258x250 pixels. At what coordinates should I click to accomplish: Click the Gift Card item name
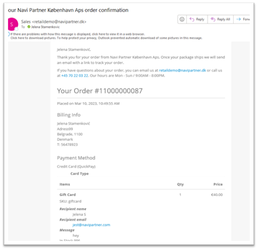pos(68,195)
